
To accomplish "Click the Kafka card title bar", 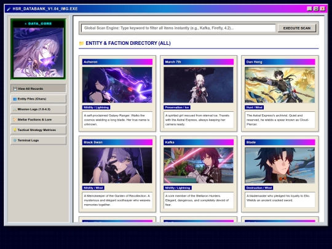I will 199,142.
